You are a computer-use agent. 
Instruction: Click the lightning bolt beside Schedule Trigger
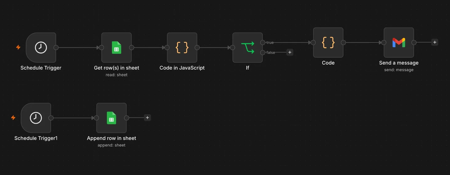pyautogui.click(x=18, y=47)
